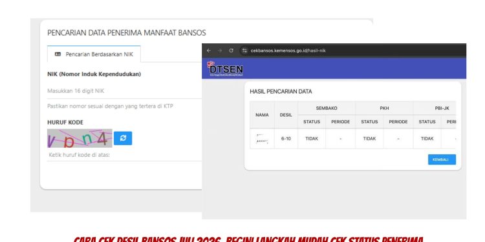
Task: Open the Pencarian Berdasarkan NIK tab
Action: pos(94,54)
